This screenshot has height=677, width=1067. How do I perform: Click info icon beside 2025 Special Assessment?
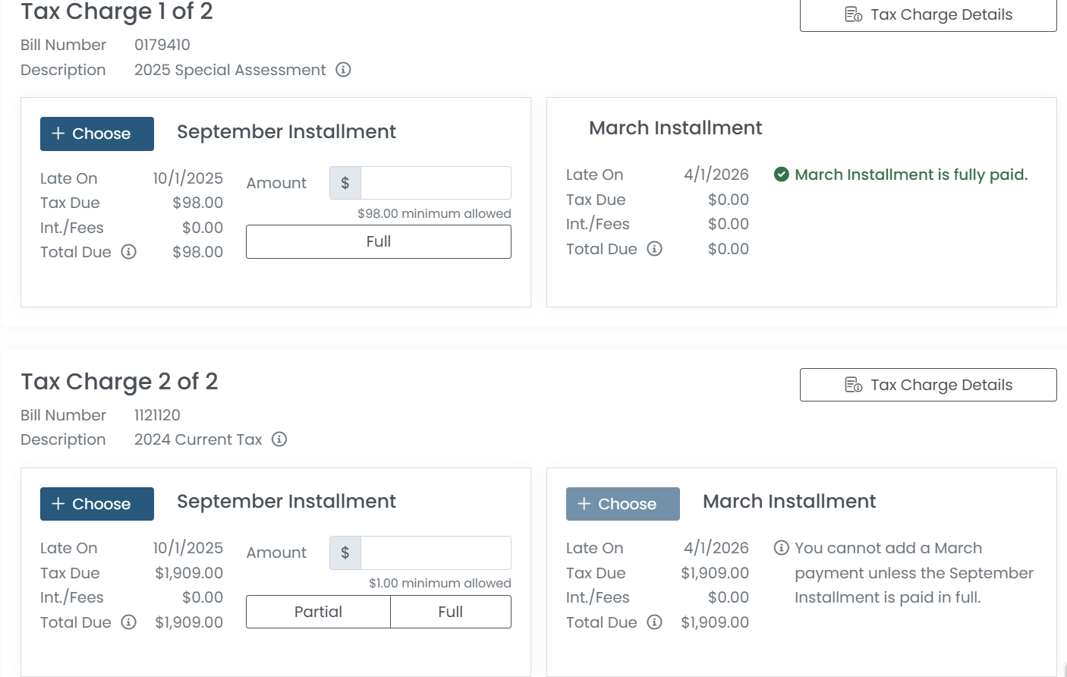(x=343, y=70)
